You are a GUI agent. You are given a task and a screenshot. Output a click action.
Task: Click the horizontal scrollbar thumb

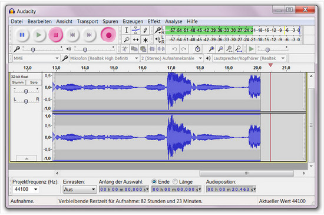click(246, 173)
